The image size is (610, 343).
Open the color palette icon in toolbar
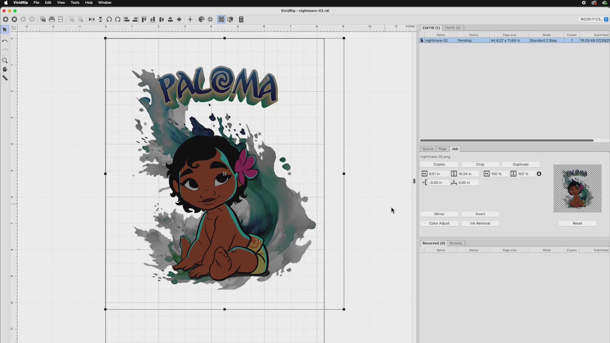tap(202, 19)
